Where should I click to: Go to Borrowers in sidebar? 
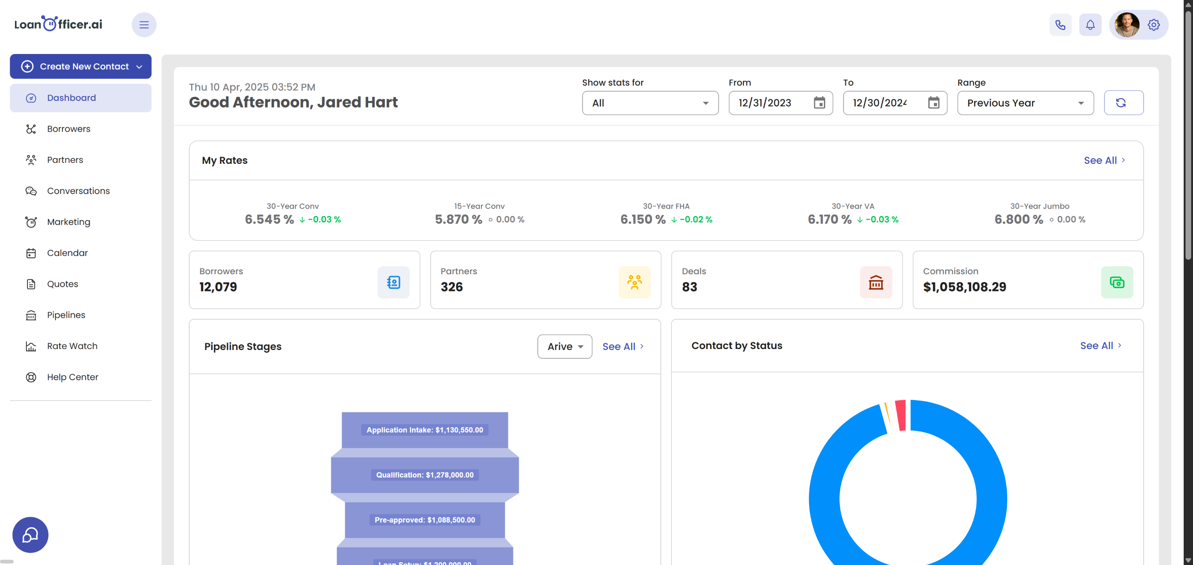(x=69, y=129)
